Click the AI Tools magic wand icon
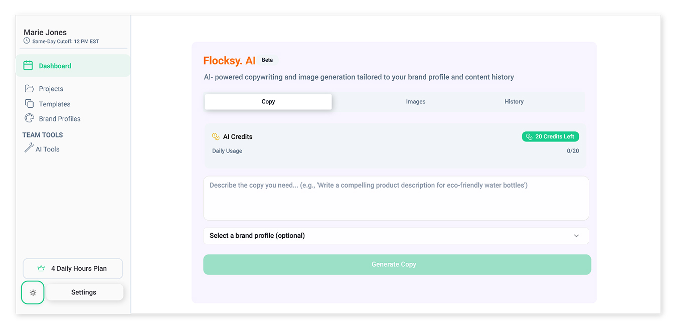This screenshot has height=331, width=677. pyautogui.click(x=29, y=148)
